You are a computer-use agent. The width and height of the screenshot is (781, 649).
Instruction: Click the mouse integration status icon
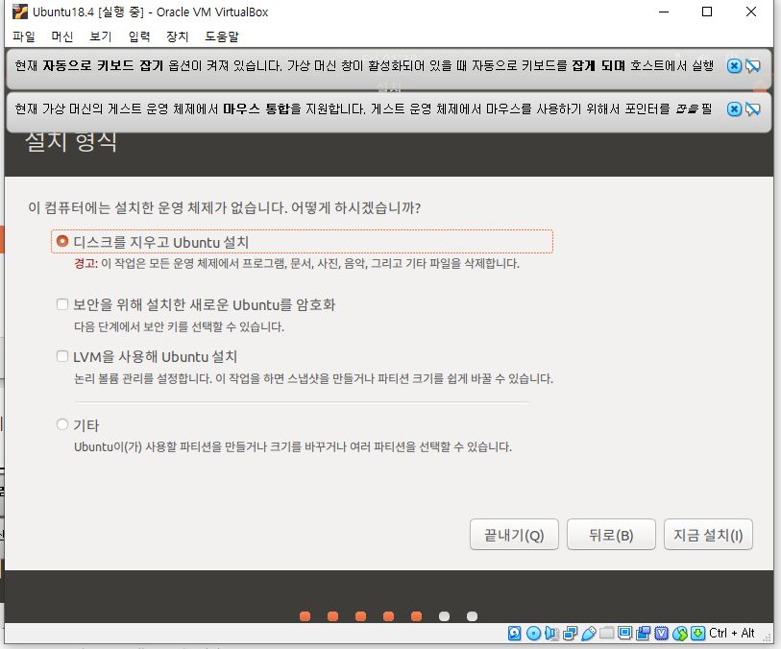[x=680, y=633]
